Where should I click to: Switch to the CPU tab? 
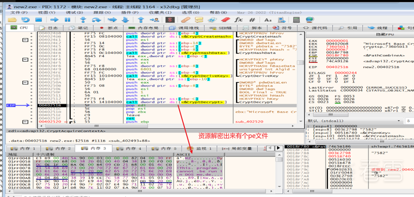point(20,28)
